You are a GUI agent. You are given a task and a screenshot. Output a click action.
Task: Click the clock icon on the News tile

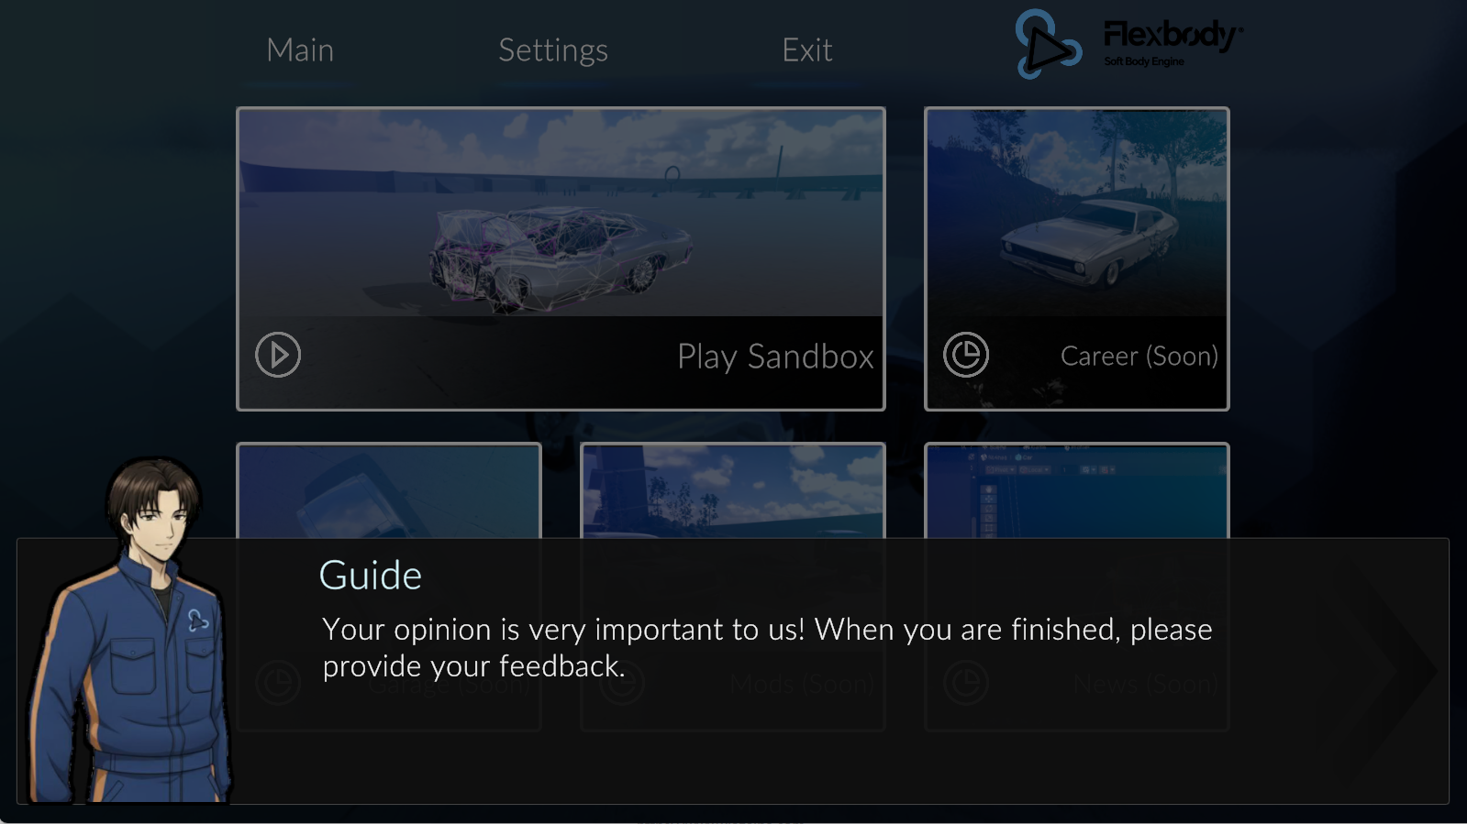(x=966, y=683)
